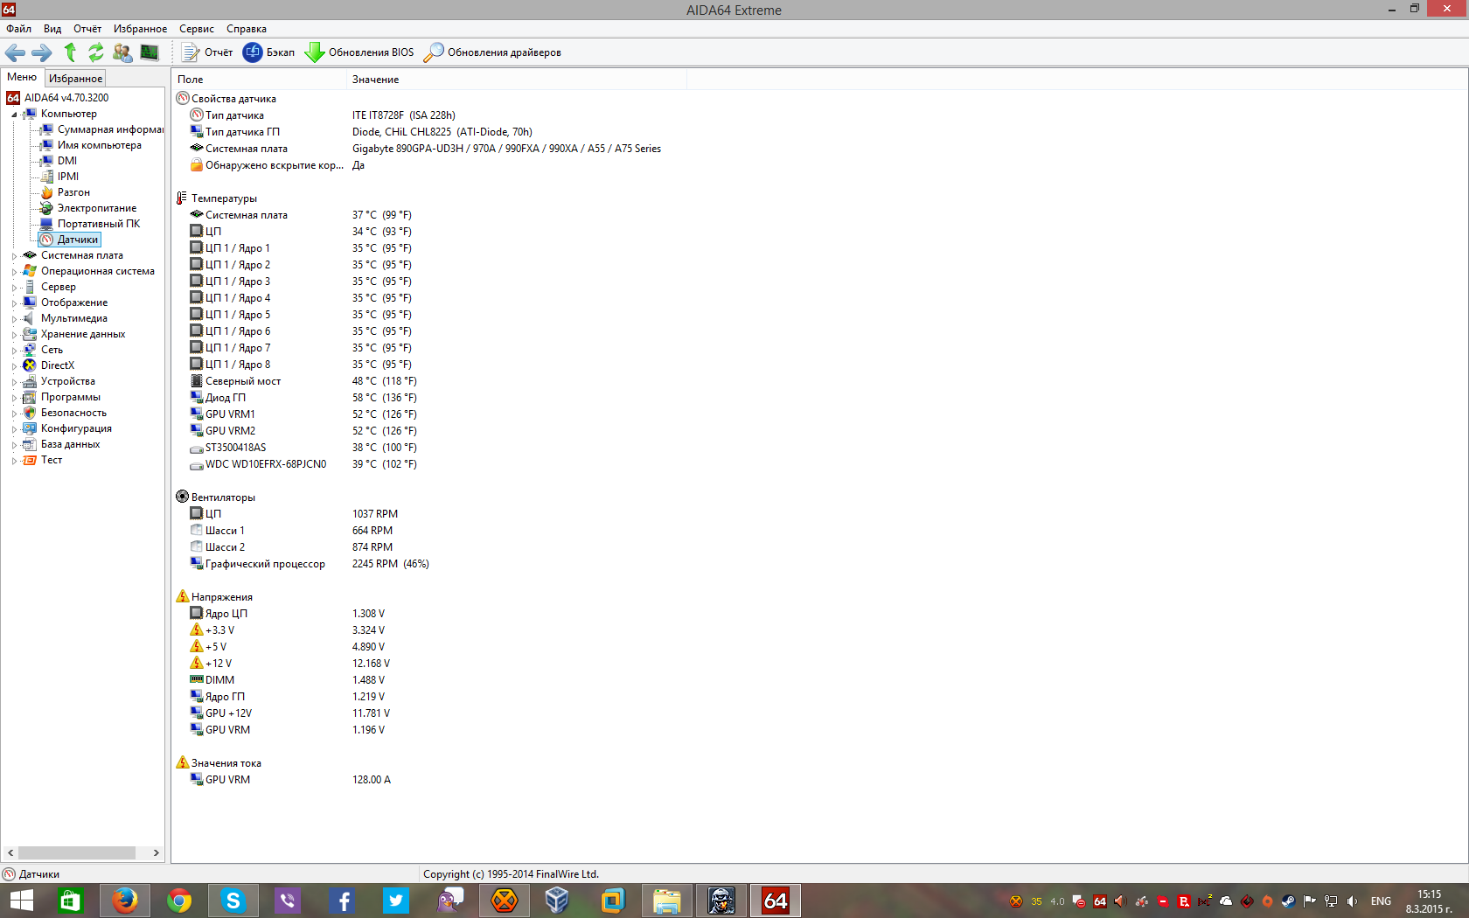Select the Диод ГП temperature row
1469x918 pixels.
[x=304, y=398]
